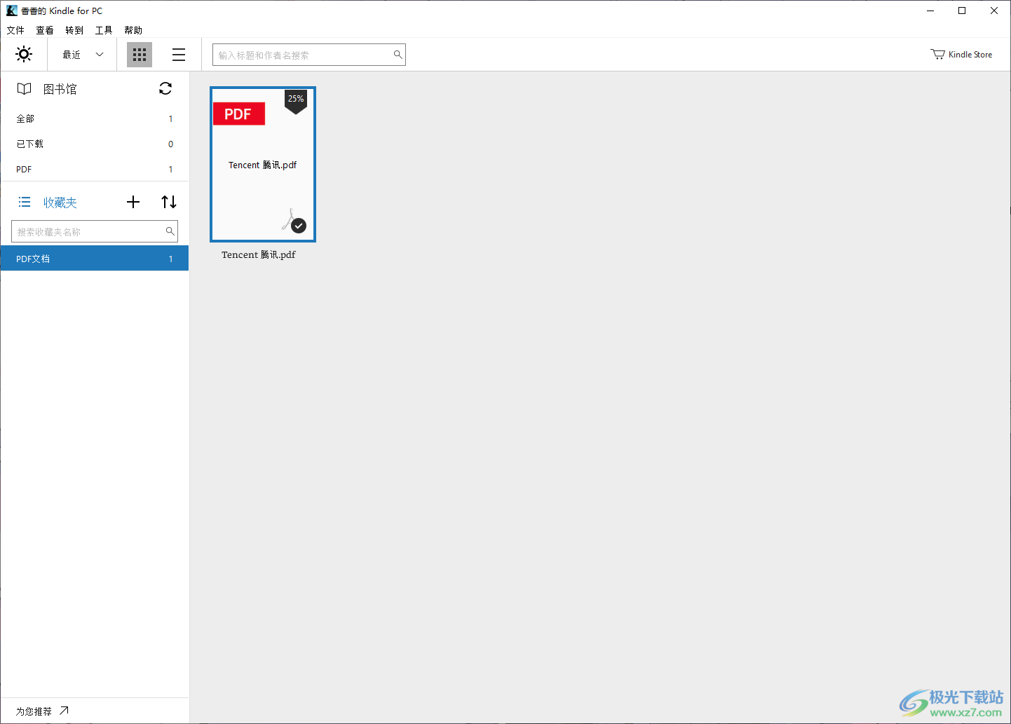Close the Kindle for PC window
Image resolution: width=1011 pixels, height=724 pixels.
994,11
